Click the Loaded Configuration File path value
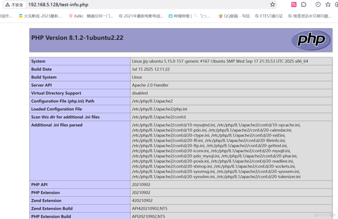 pos(159,109)
